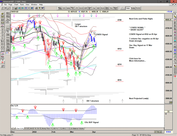The image size is (177, 136).
Task: Select the Lines drawing tool
Action: (2, 53)
